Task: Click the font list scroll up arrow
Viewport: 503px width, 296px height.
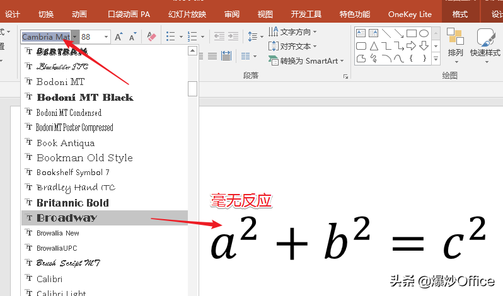Action: point(192,50)
